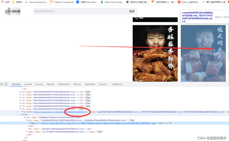This screenshot has width=229, height=141.
Task: Open the 在线文本去重工具 bookmark
Action: (137, 2)
